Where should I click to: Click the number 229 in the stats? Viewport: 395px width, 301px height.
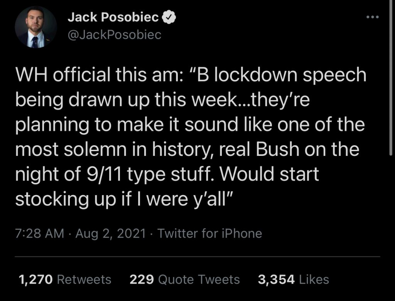click(142, 279)
